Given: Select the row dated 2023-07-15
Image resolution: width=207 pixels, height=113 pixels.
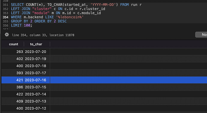Looking at the screenshot, I should coord(104,87).
